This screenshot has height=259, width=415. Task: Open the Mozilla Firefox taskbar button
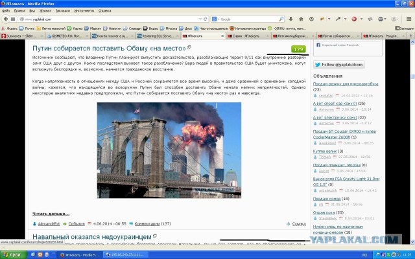click(x=79, y=254)
